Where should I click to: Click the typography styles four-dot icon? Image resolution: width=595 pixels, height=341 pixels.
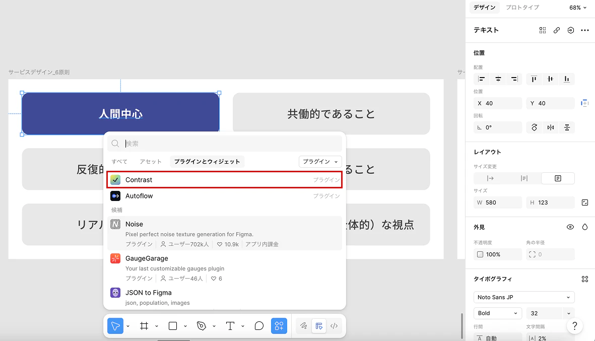pyautogui.click(x=585, y=279)
